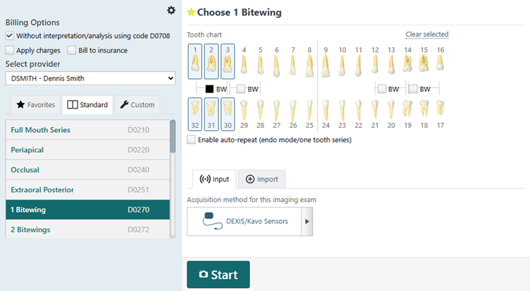Enable the Apply charges checkbox
Image resolution: width=530 pixels, height=291 pixels.
point(10,50)
